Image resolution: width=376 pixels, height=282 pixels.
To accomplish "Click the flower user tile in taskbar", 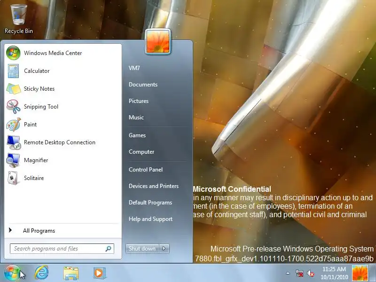I will point(360,273).
